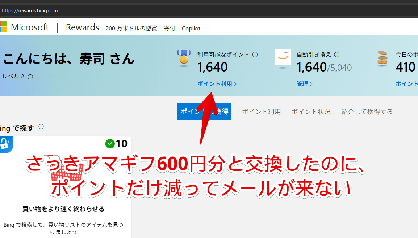
Task: Show info for 利用可能なポイント
Action: point(255,55)
